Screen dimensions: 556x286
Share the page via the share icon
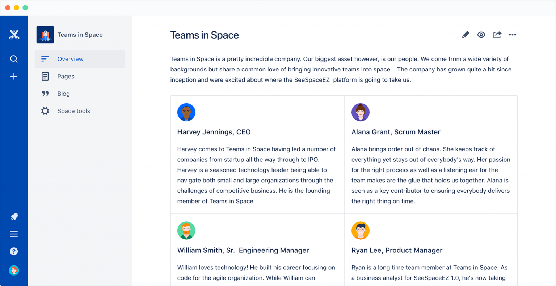pyautogui.click(x=497, y=35)
